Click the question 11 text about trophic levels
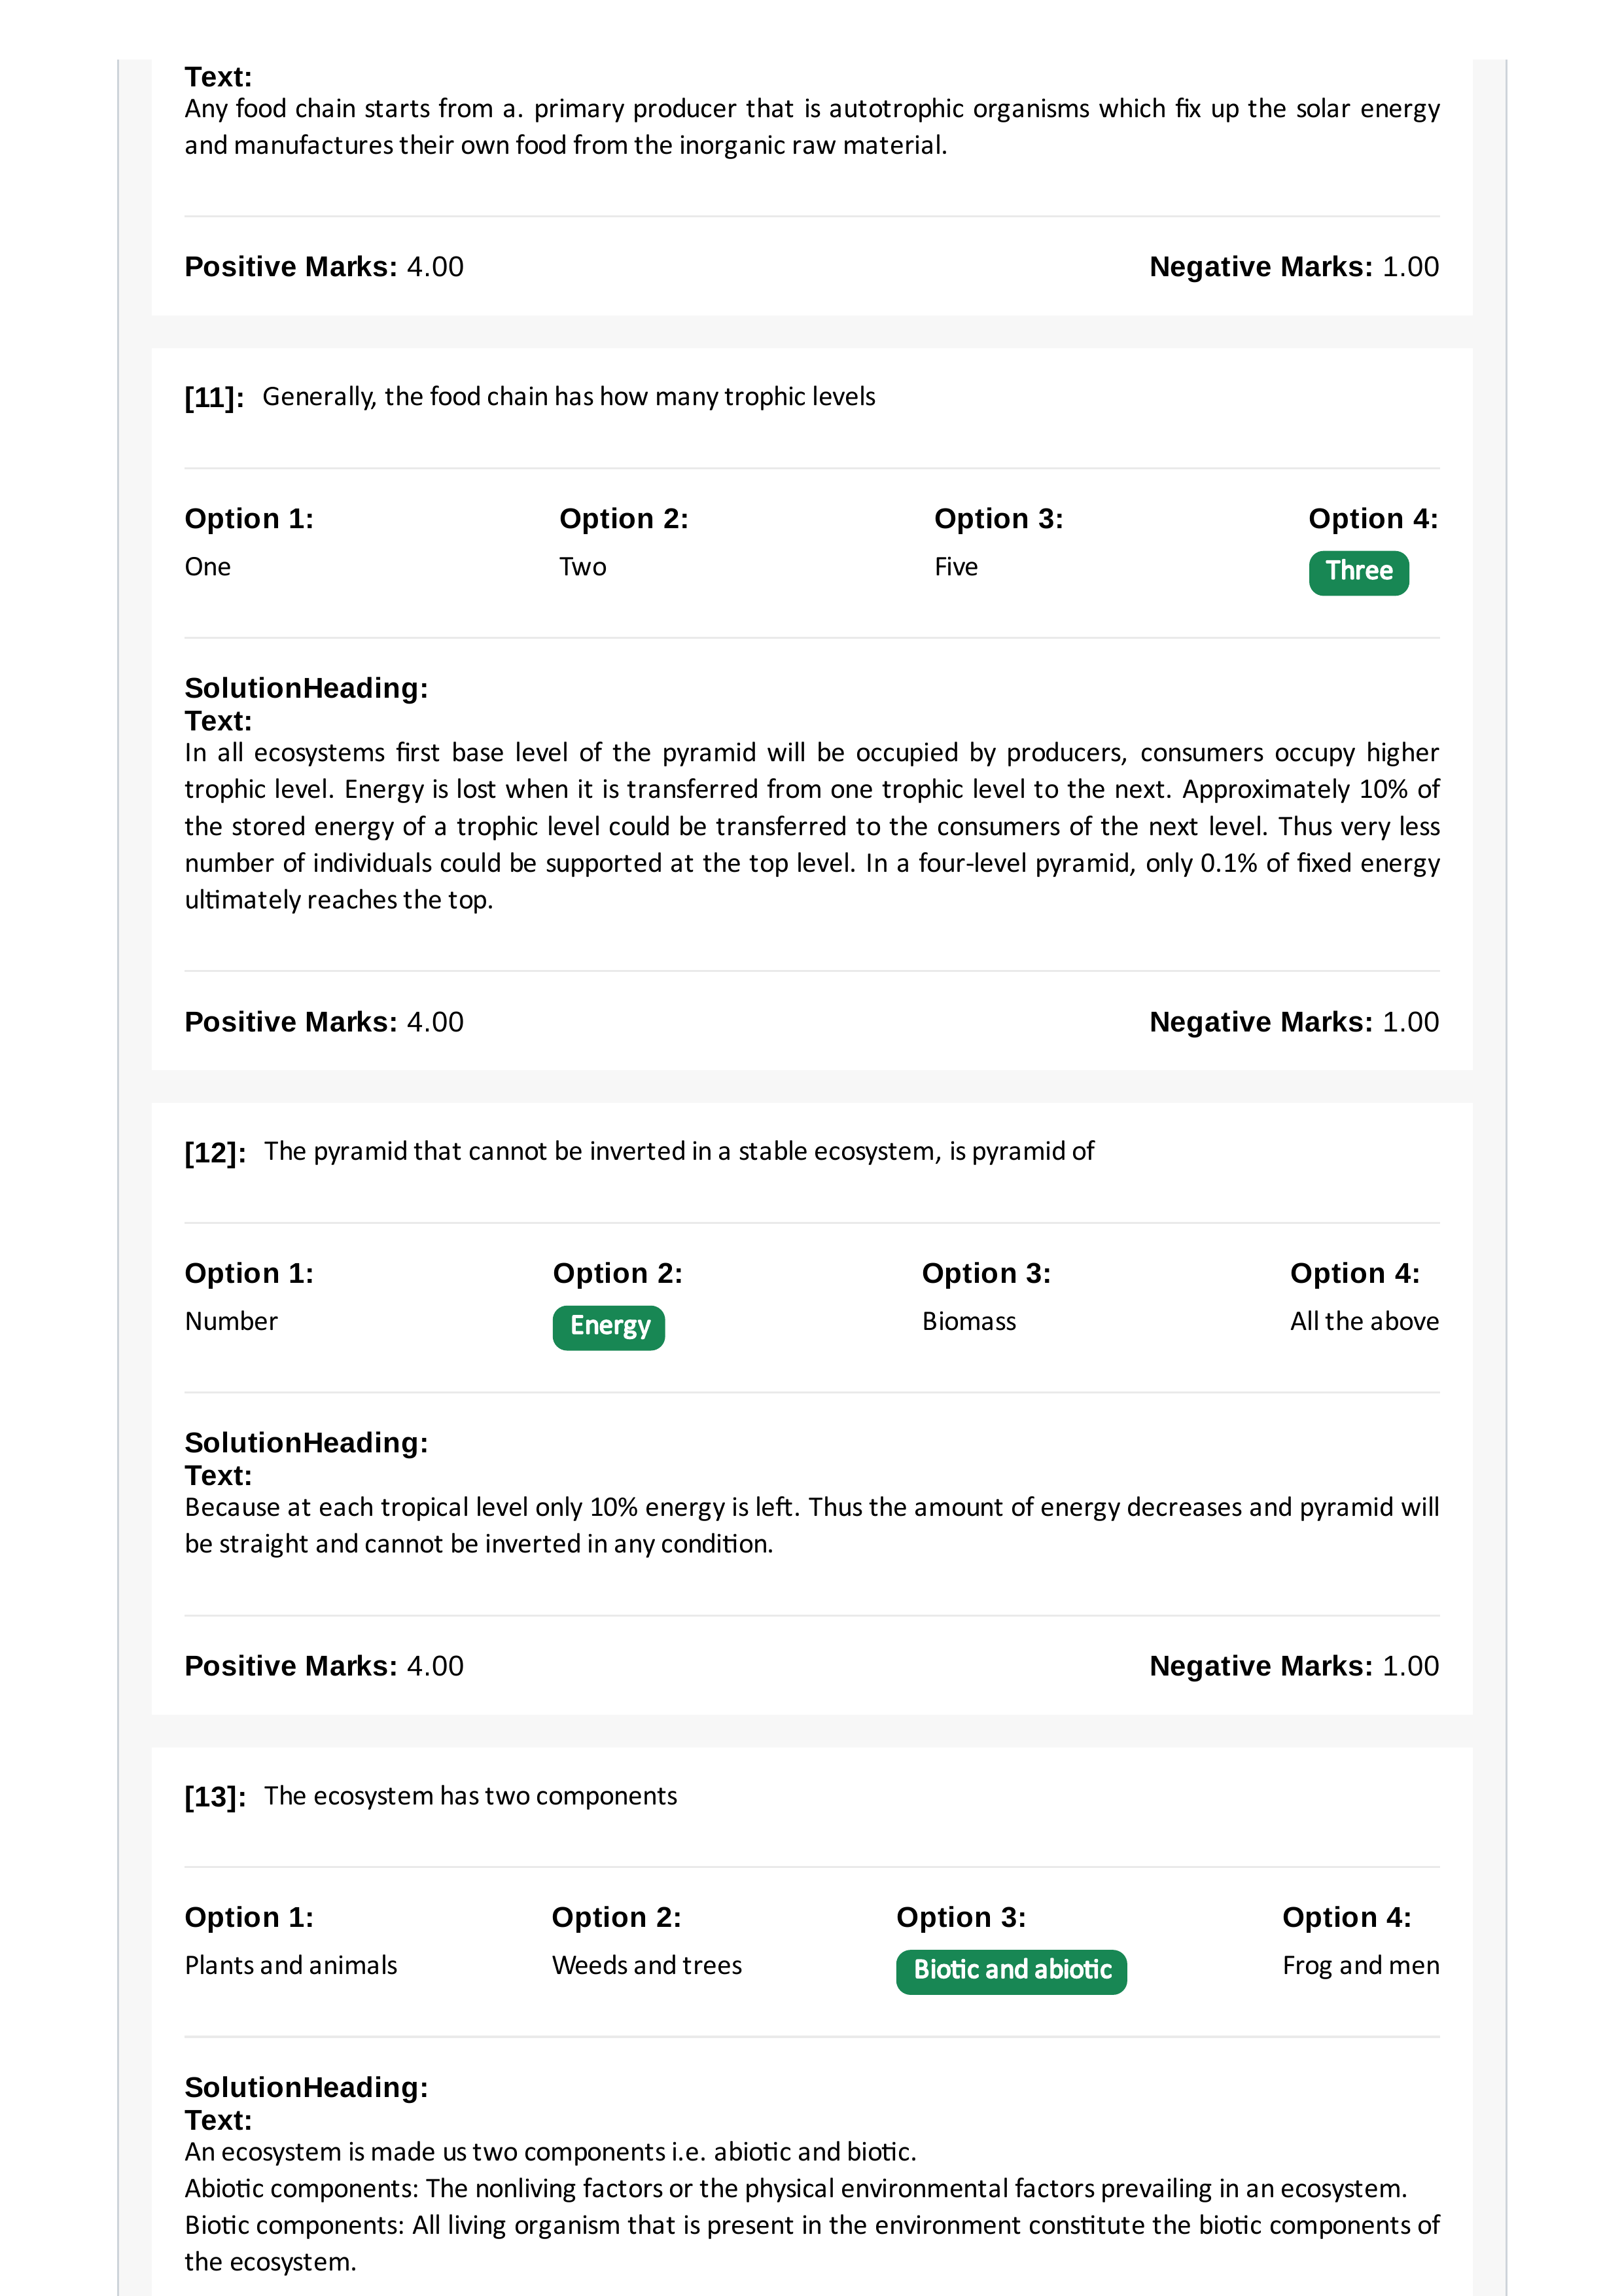The width and height of the screenshot is (1622, 2296). tap(569, 397)
